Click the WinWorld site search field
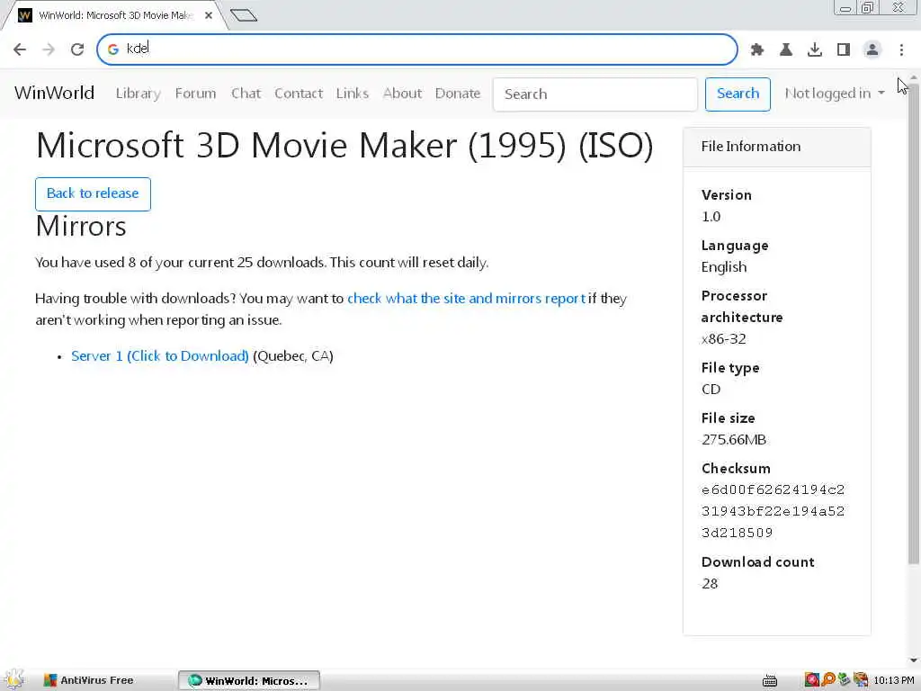This screenshot has height=691, width=921. pyautogui.click(x=595, y=94)
